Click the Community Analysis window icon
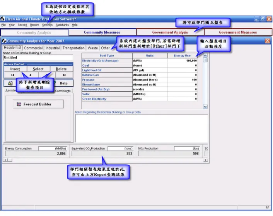The height and width of the screenshot is (216, 273). pos(4,41)
